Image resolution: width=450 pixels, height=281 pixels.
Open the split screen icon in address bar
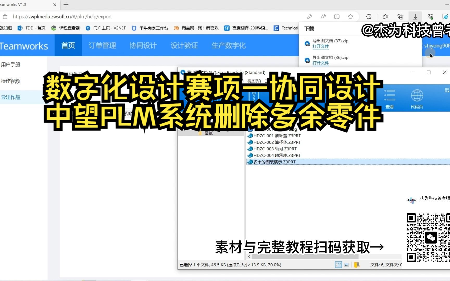pos(337,17)
